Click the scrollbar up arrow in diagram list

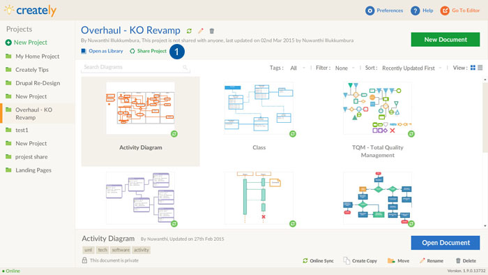tap(485, 80)
